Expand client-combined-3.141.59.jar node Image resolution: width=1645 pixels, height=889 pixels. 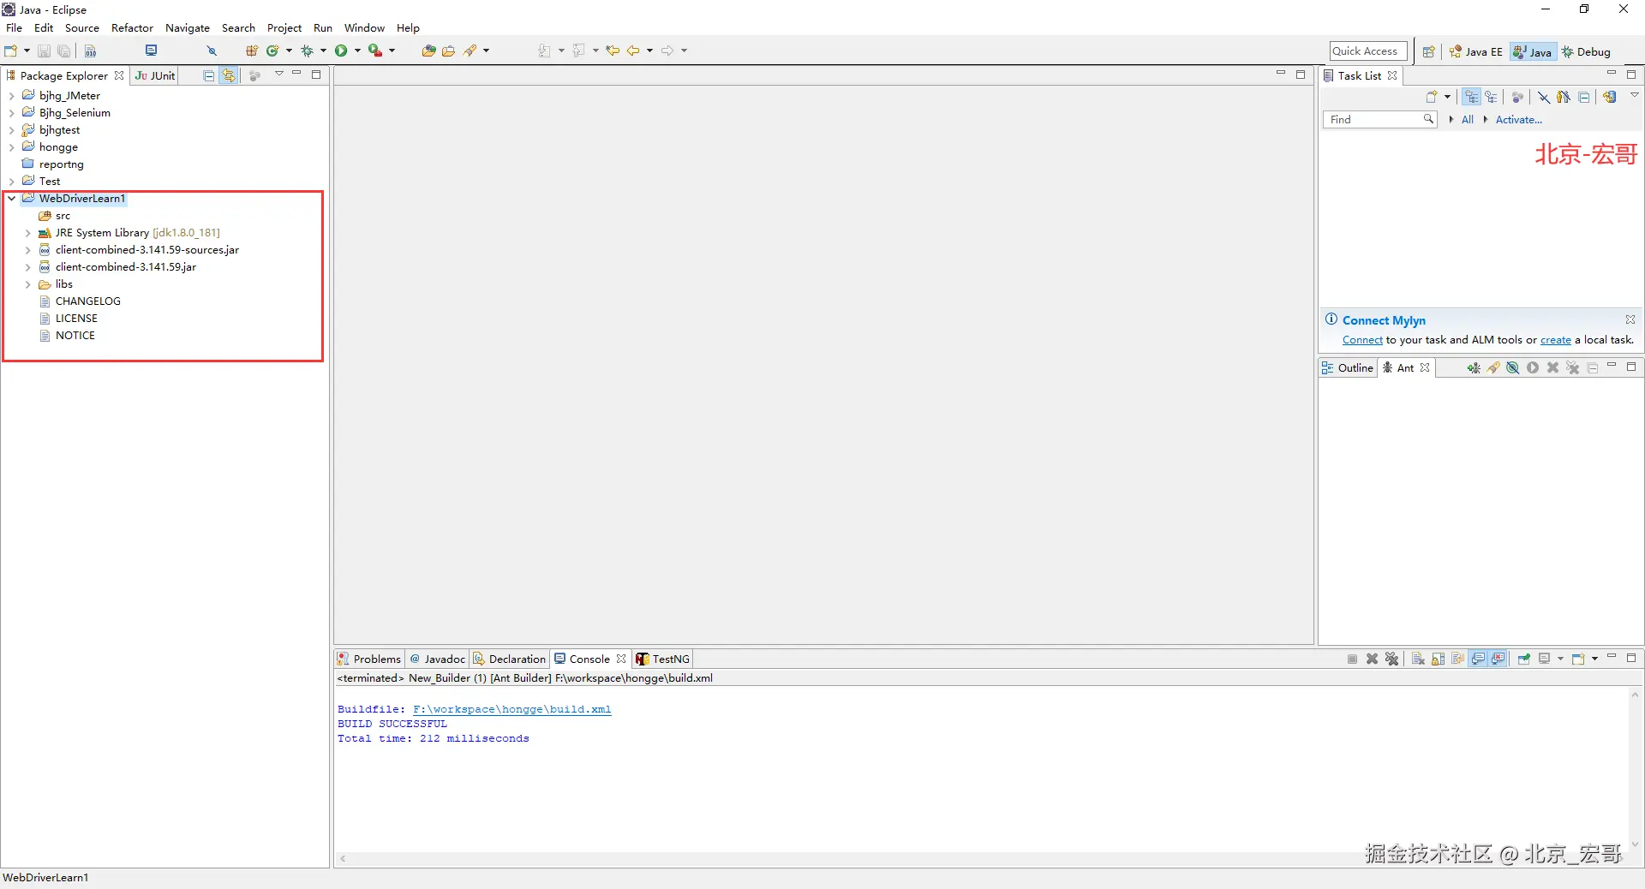click(x=28, y=267)
